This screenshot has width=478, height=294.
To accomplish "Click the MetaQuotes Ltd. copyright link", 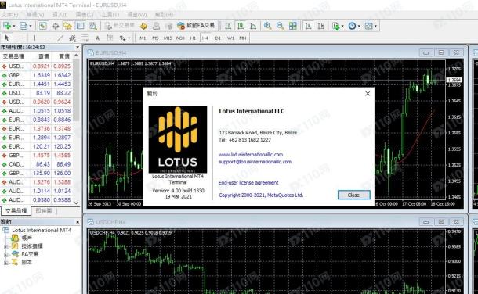I will coord(261,195).
